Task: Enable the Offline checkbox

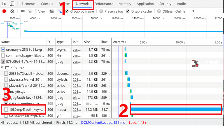Action: (x=159, y=11)
